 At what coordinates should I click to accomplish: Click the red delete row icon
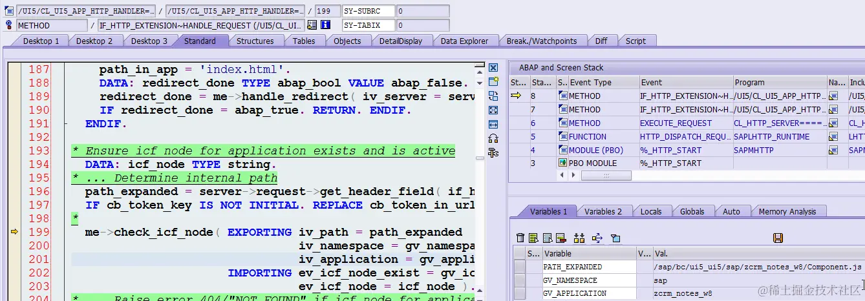[561, 238]
